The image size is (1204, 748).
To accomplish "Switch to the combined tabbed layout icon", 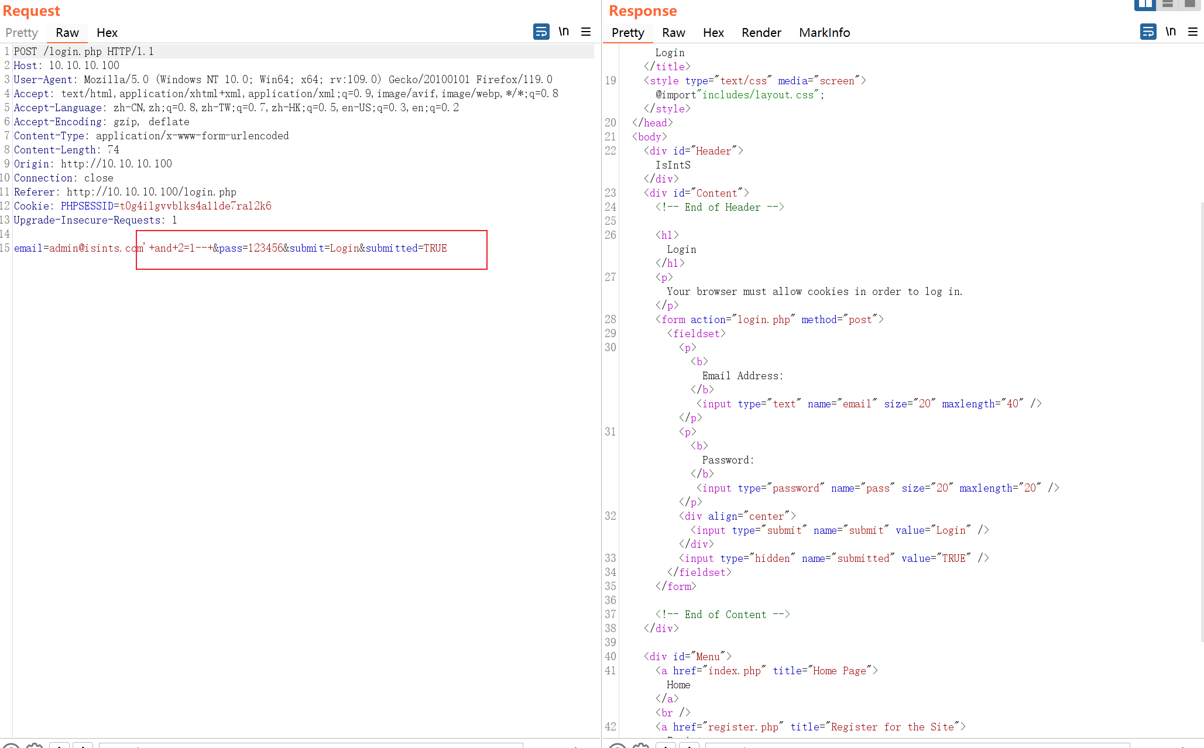I will pyautogui.click(x=1189, y=5).
